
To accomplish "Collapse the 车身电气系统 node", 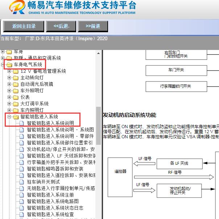I will (3, 64).
